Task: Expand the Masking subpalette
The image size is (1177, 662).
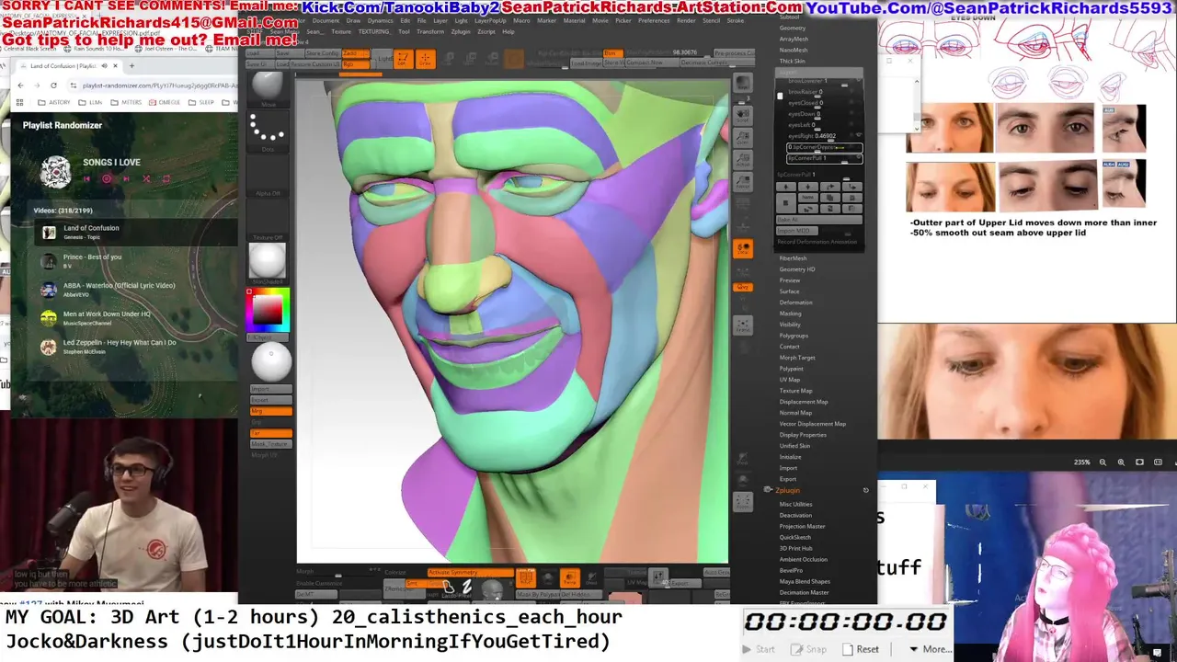Action: pos(790,314)
